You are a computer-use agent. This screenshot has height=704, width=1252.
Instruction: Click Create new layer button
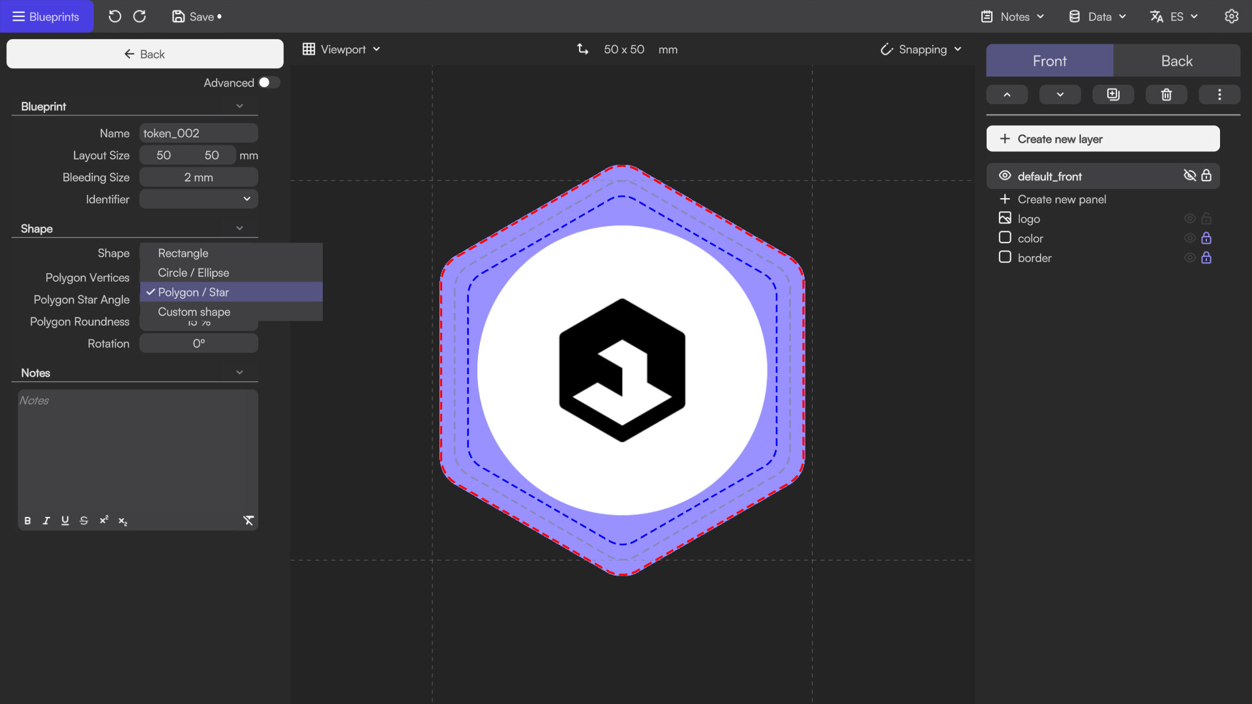(1103, 139)
